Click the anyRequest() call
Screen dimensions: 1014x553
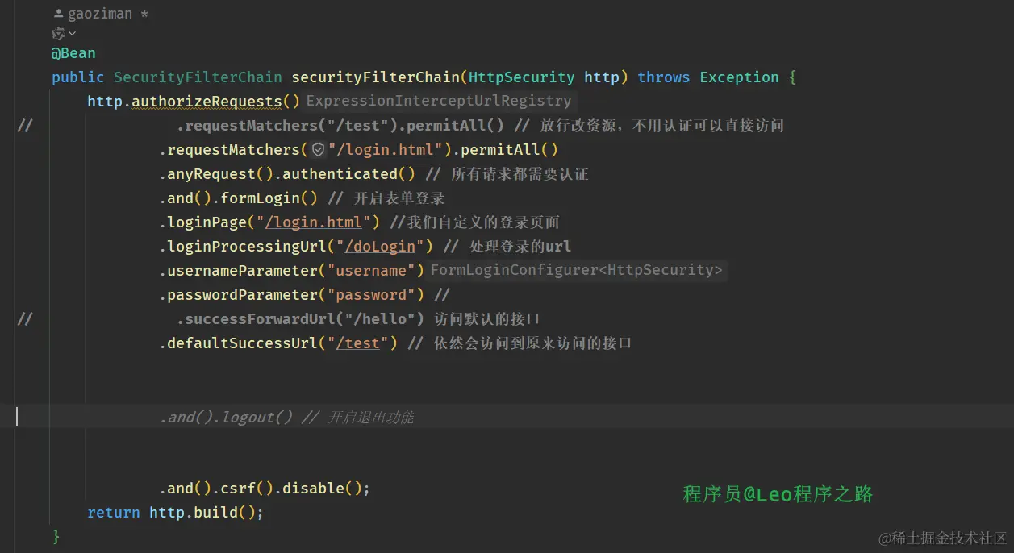pyautogui.click(x=220, y=174)
